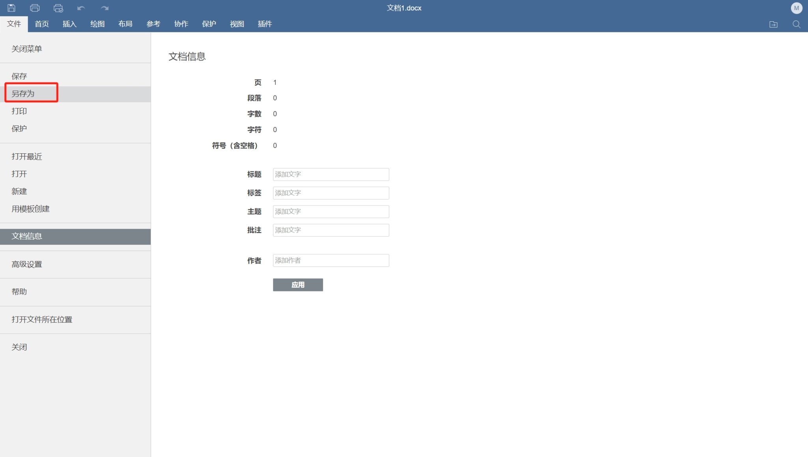Open 高级设置 advanced settings

(26, 264)
